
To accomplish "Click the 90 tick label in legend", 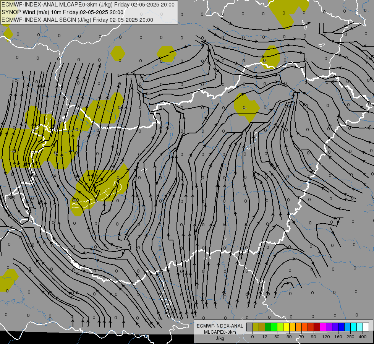I will tap(313, 337).
